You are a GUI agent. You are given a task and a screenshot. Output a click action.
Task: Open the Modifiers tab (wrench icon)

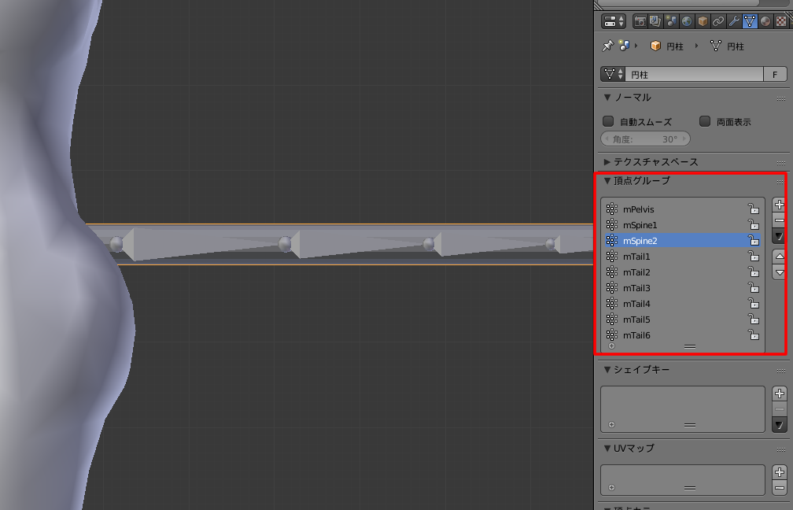tap(734, 21)
